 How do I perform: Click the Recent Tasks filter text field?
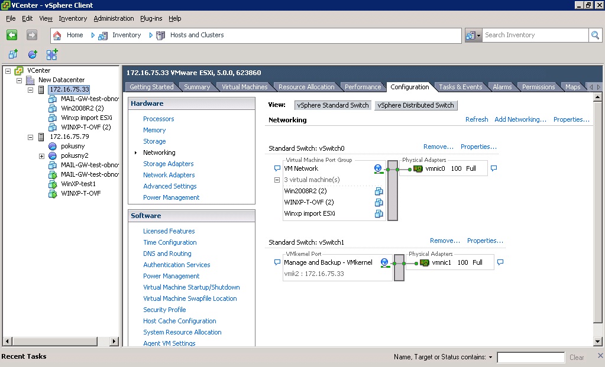[x=530, y=358]
